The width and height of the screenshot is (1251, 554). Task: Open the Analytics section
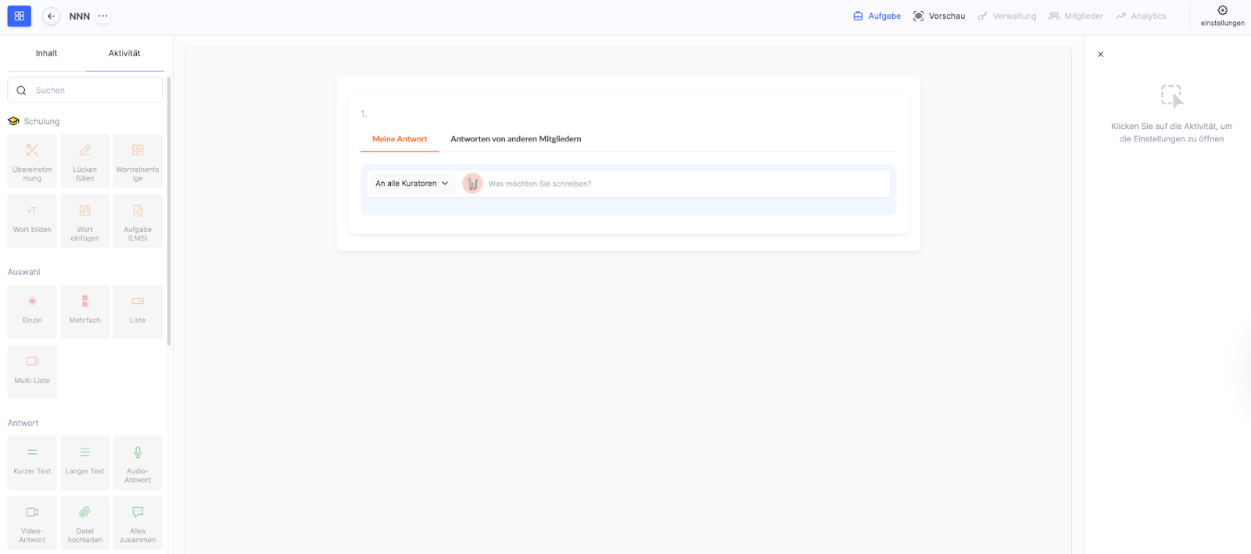pos(1141,16)
